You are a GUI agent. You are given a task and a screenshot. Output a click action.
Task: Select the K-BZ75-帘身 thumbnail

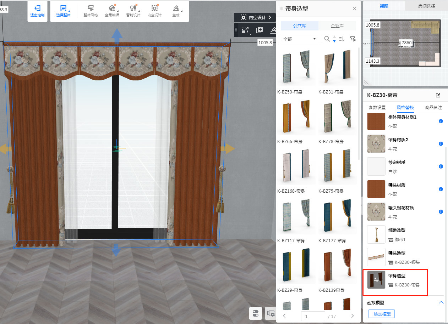pyautogui.click(x=337, y=165)
